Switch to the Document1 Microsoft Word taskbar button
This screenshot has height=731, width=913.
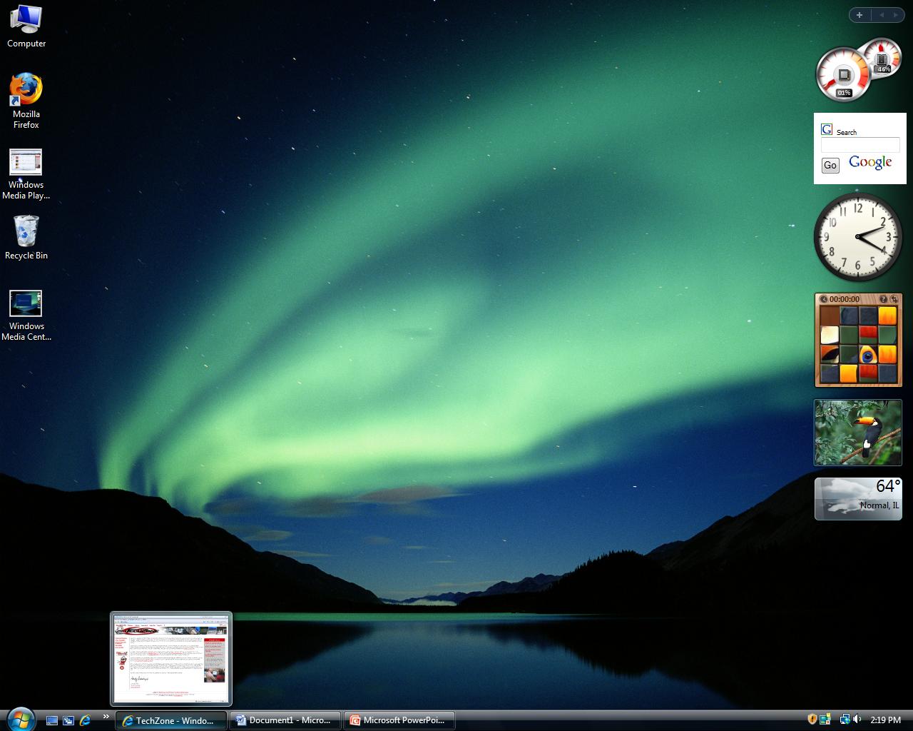click(x=285, y=720)
